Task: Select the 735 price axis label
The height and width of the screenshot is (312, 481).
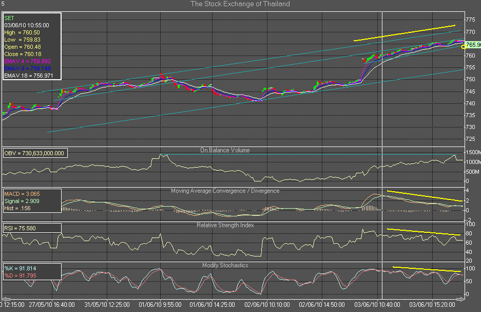Action: click(x=470, y=115)
